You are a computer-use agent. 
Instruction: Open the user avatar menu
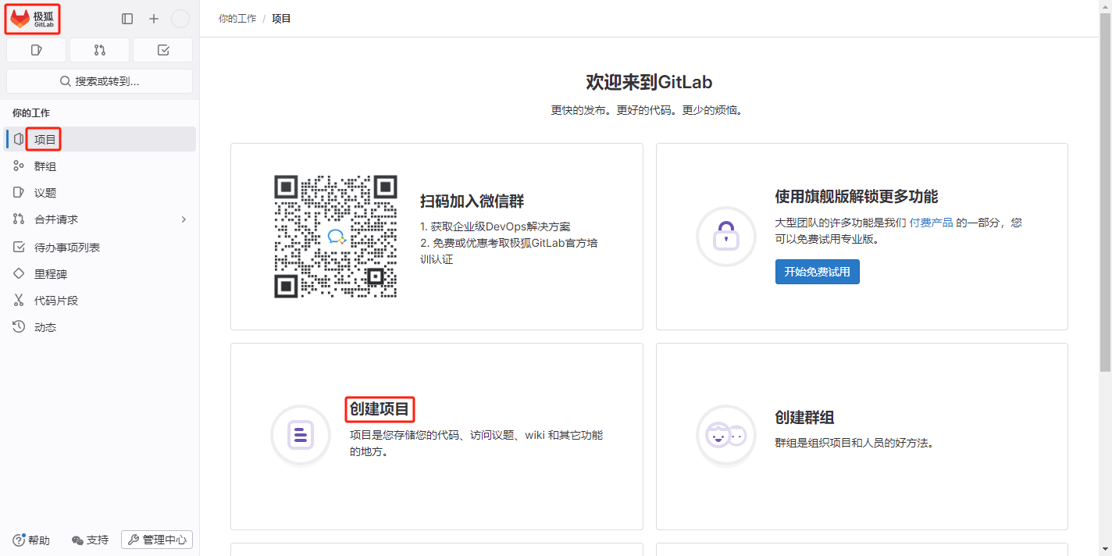click(180, 19)
